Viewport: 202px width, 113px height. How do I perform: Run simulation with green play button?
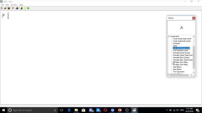pyautogui.click(x=28, y=8)
